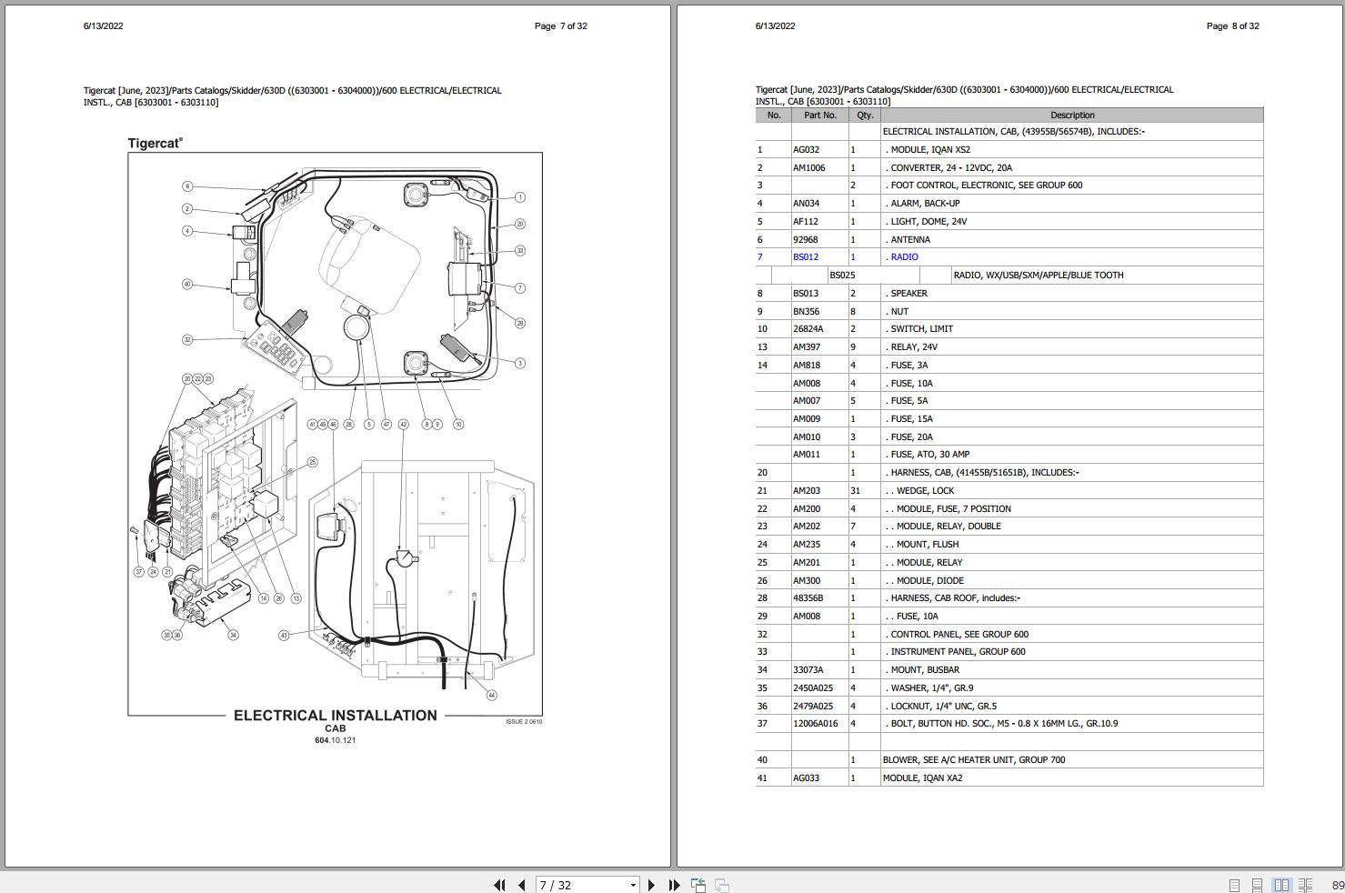This screenshot has width=1345, height=893.
Task: Click part number BS013
Action: (806, 294)
